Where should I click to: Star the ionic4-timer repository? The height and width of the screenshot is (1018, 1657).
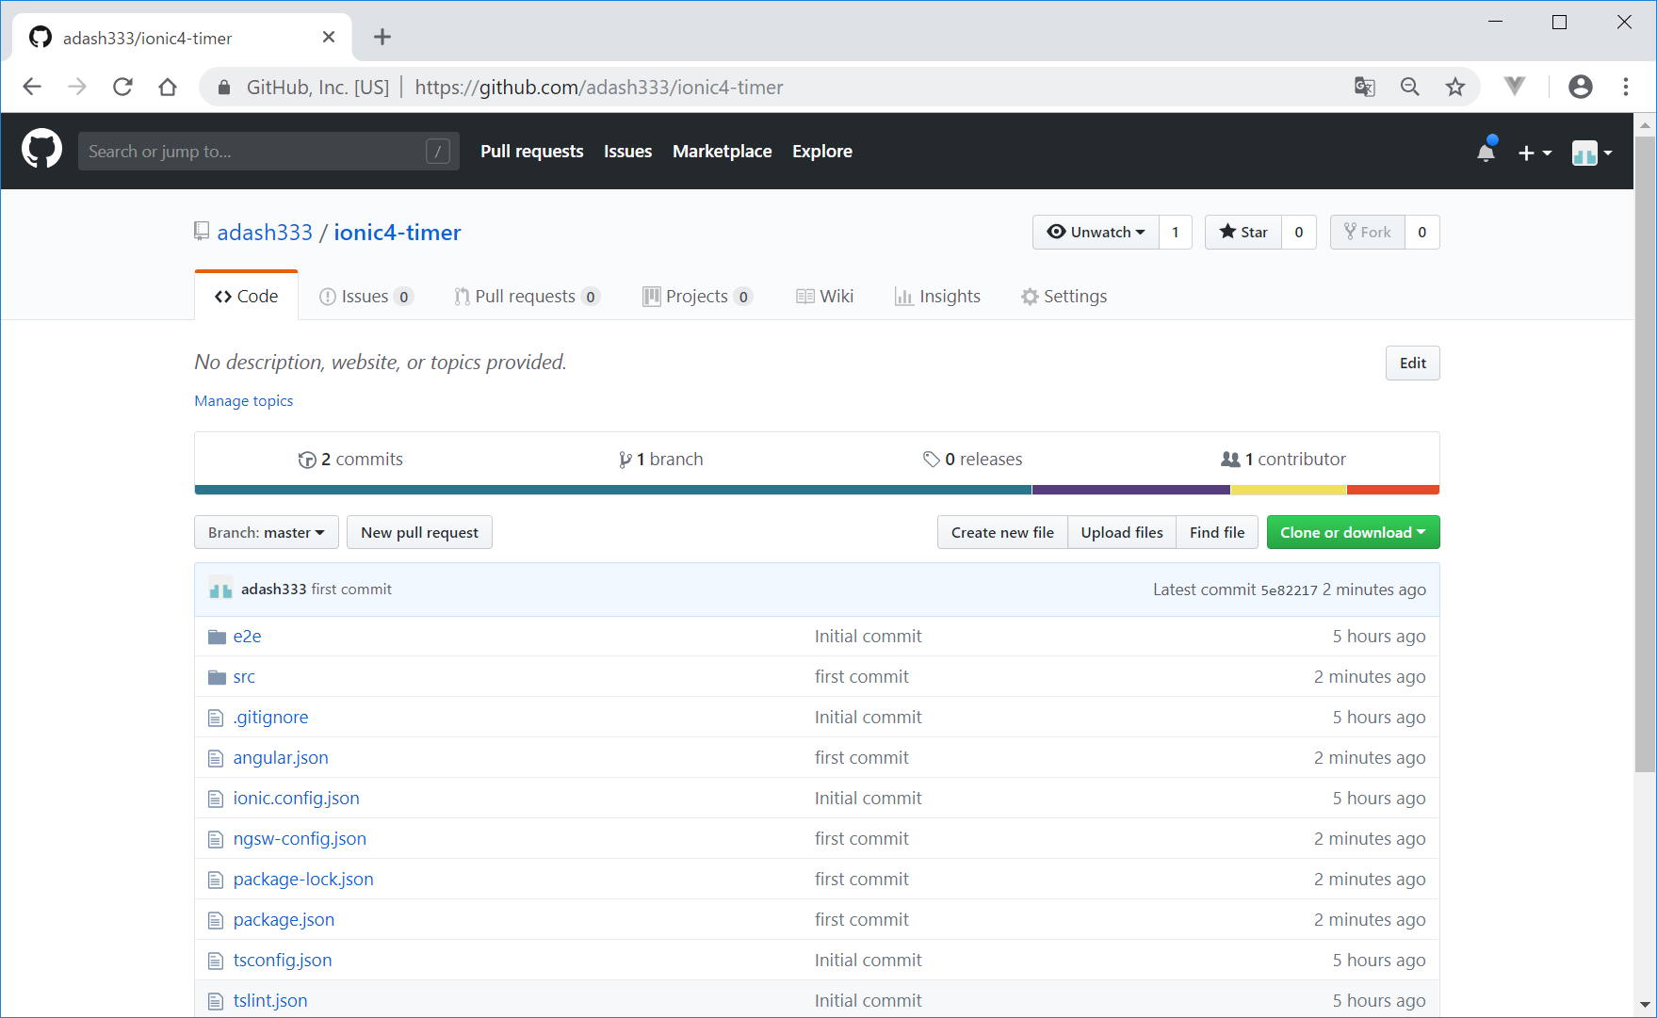point(1243,233)
